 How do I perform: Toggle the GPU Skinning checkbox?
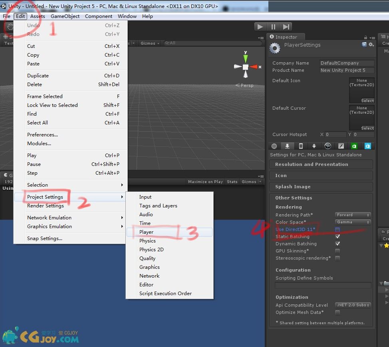337,251
